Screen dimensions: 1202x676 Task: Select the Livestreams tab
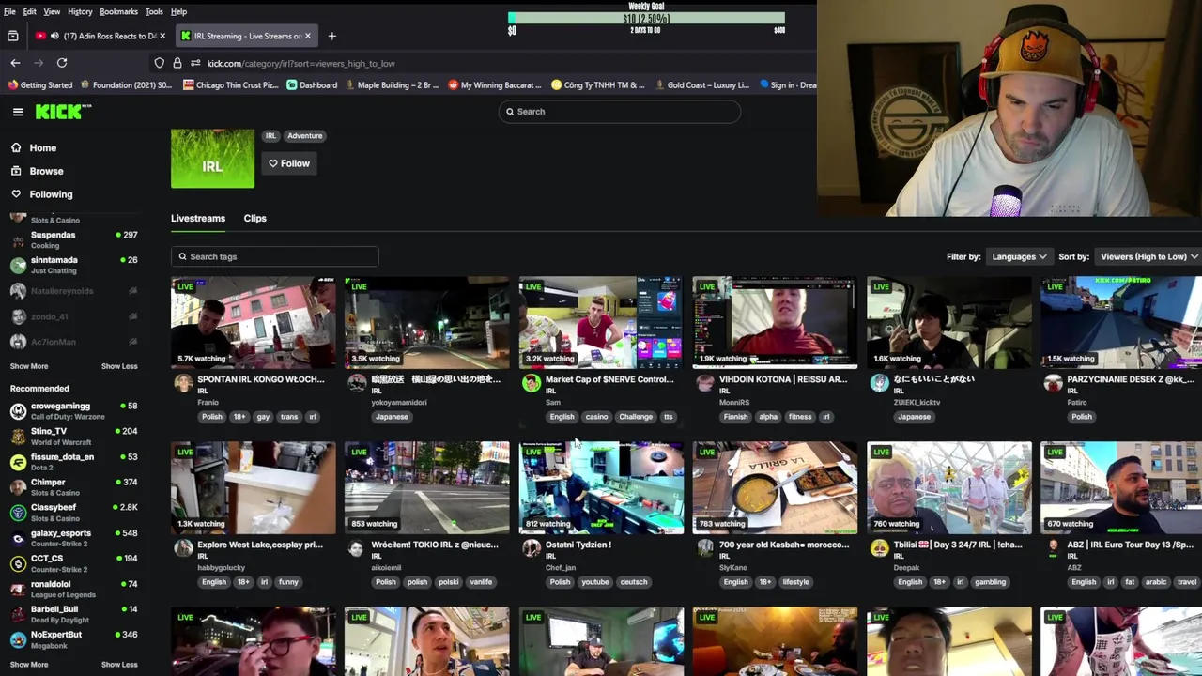(198, 218)
